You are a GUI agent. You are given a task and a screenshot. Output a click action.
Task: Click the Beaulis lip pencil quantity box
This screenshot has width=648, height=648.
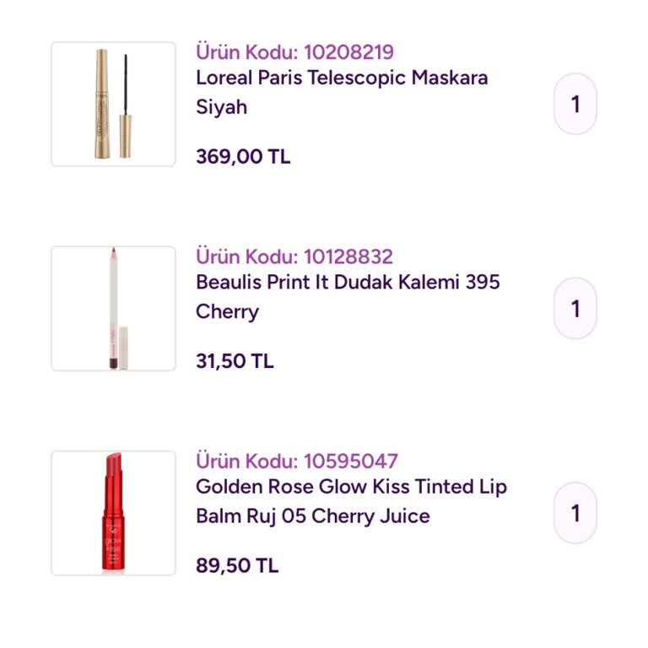coord(575,309)
